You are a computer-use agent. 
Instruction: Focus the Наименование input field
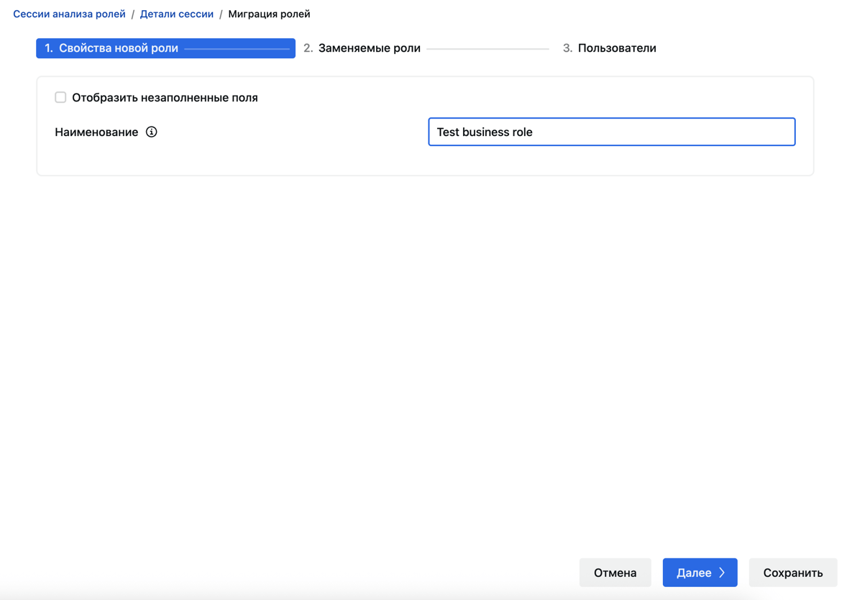pos(611,132)
